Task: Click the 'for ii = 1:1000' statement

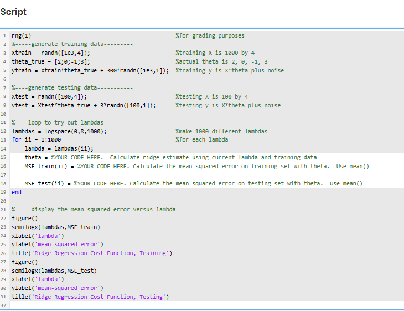Action: pyautogui.click(x=37, y=140)
